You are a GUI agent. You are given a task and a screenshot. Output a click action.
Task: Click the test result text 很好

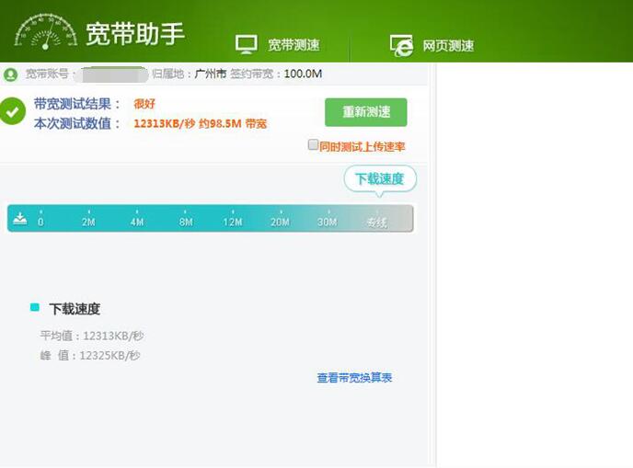pos(144,104)
